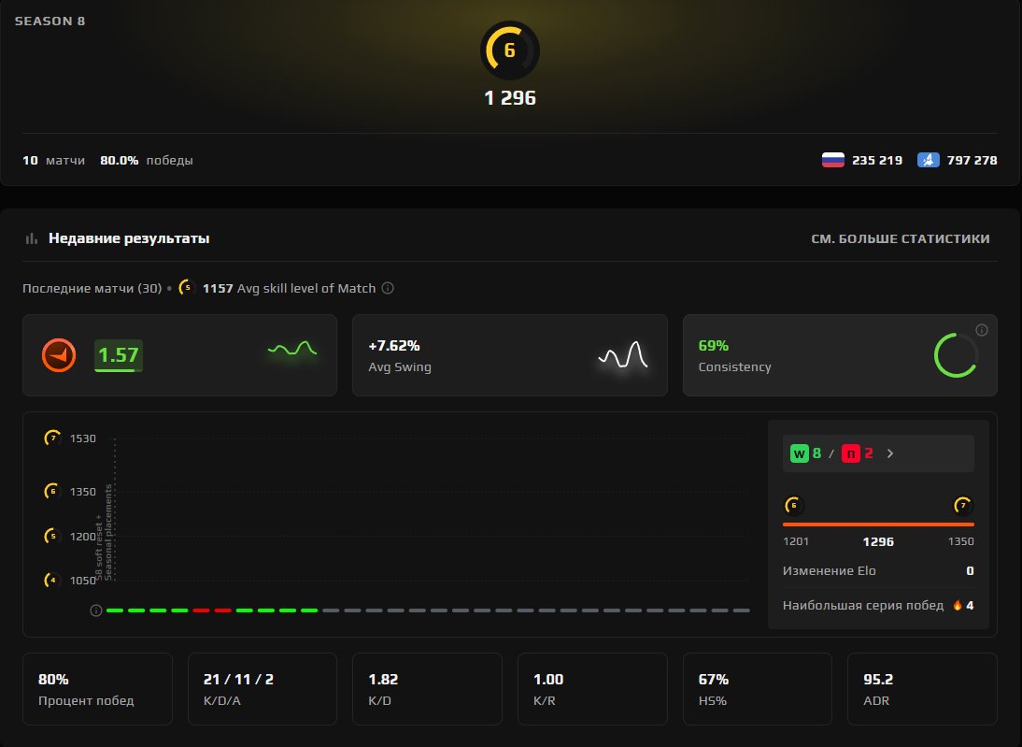Click the 1 296 Elo number under badge
1022x747 pixels.
coord(510,98)
